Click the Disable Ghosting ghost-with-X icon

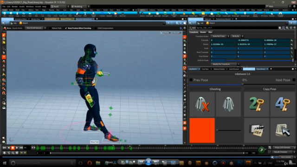[x=202, y=104]
